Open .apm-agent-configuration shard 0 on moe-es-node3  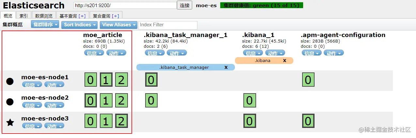[x=308, y=121]
